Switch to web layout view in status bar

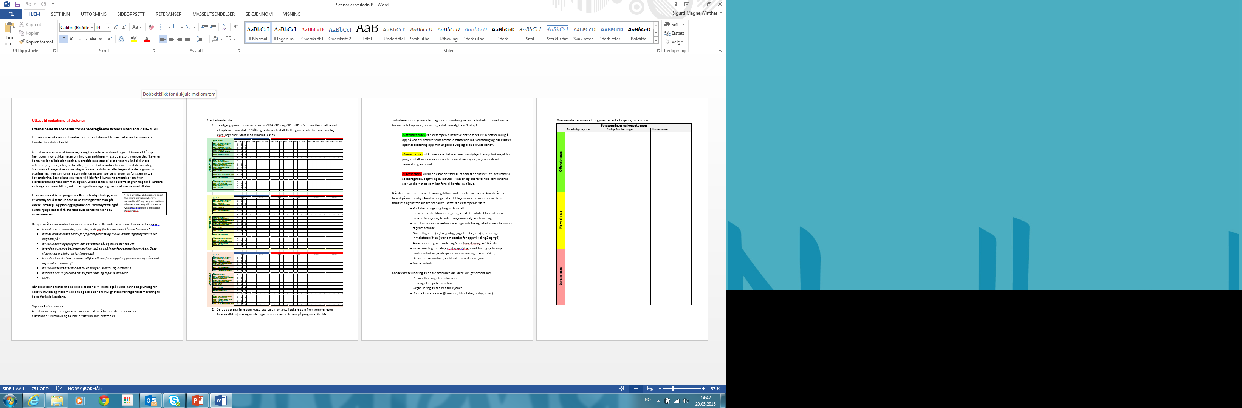650,389
